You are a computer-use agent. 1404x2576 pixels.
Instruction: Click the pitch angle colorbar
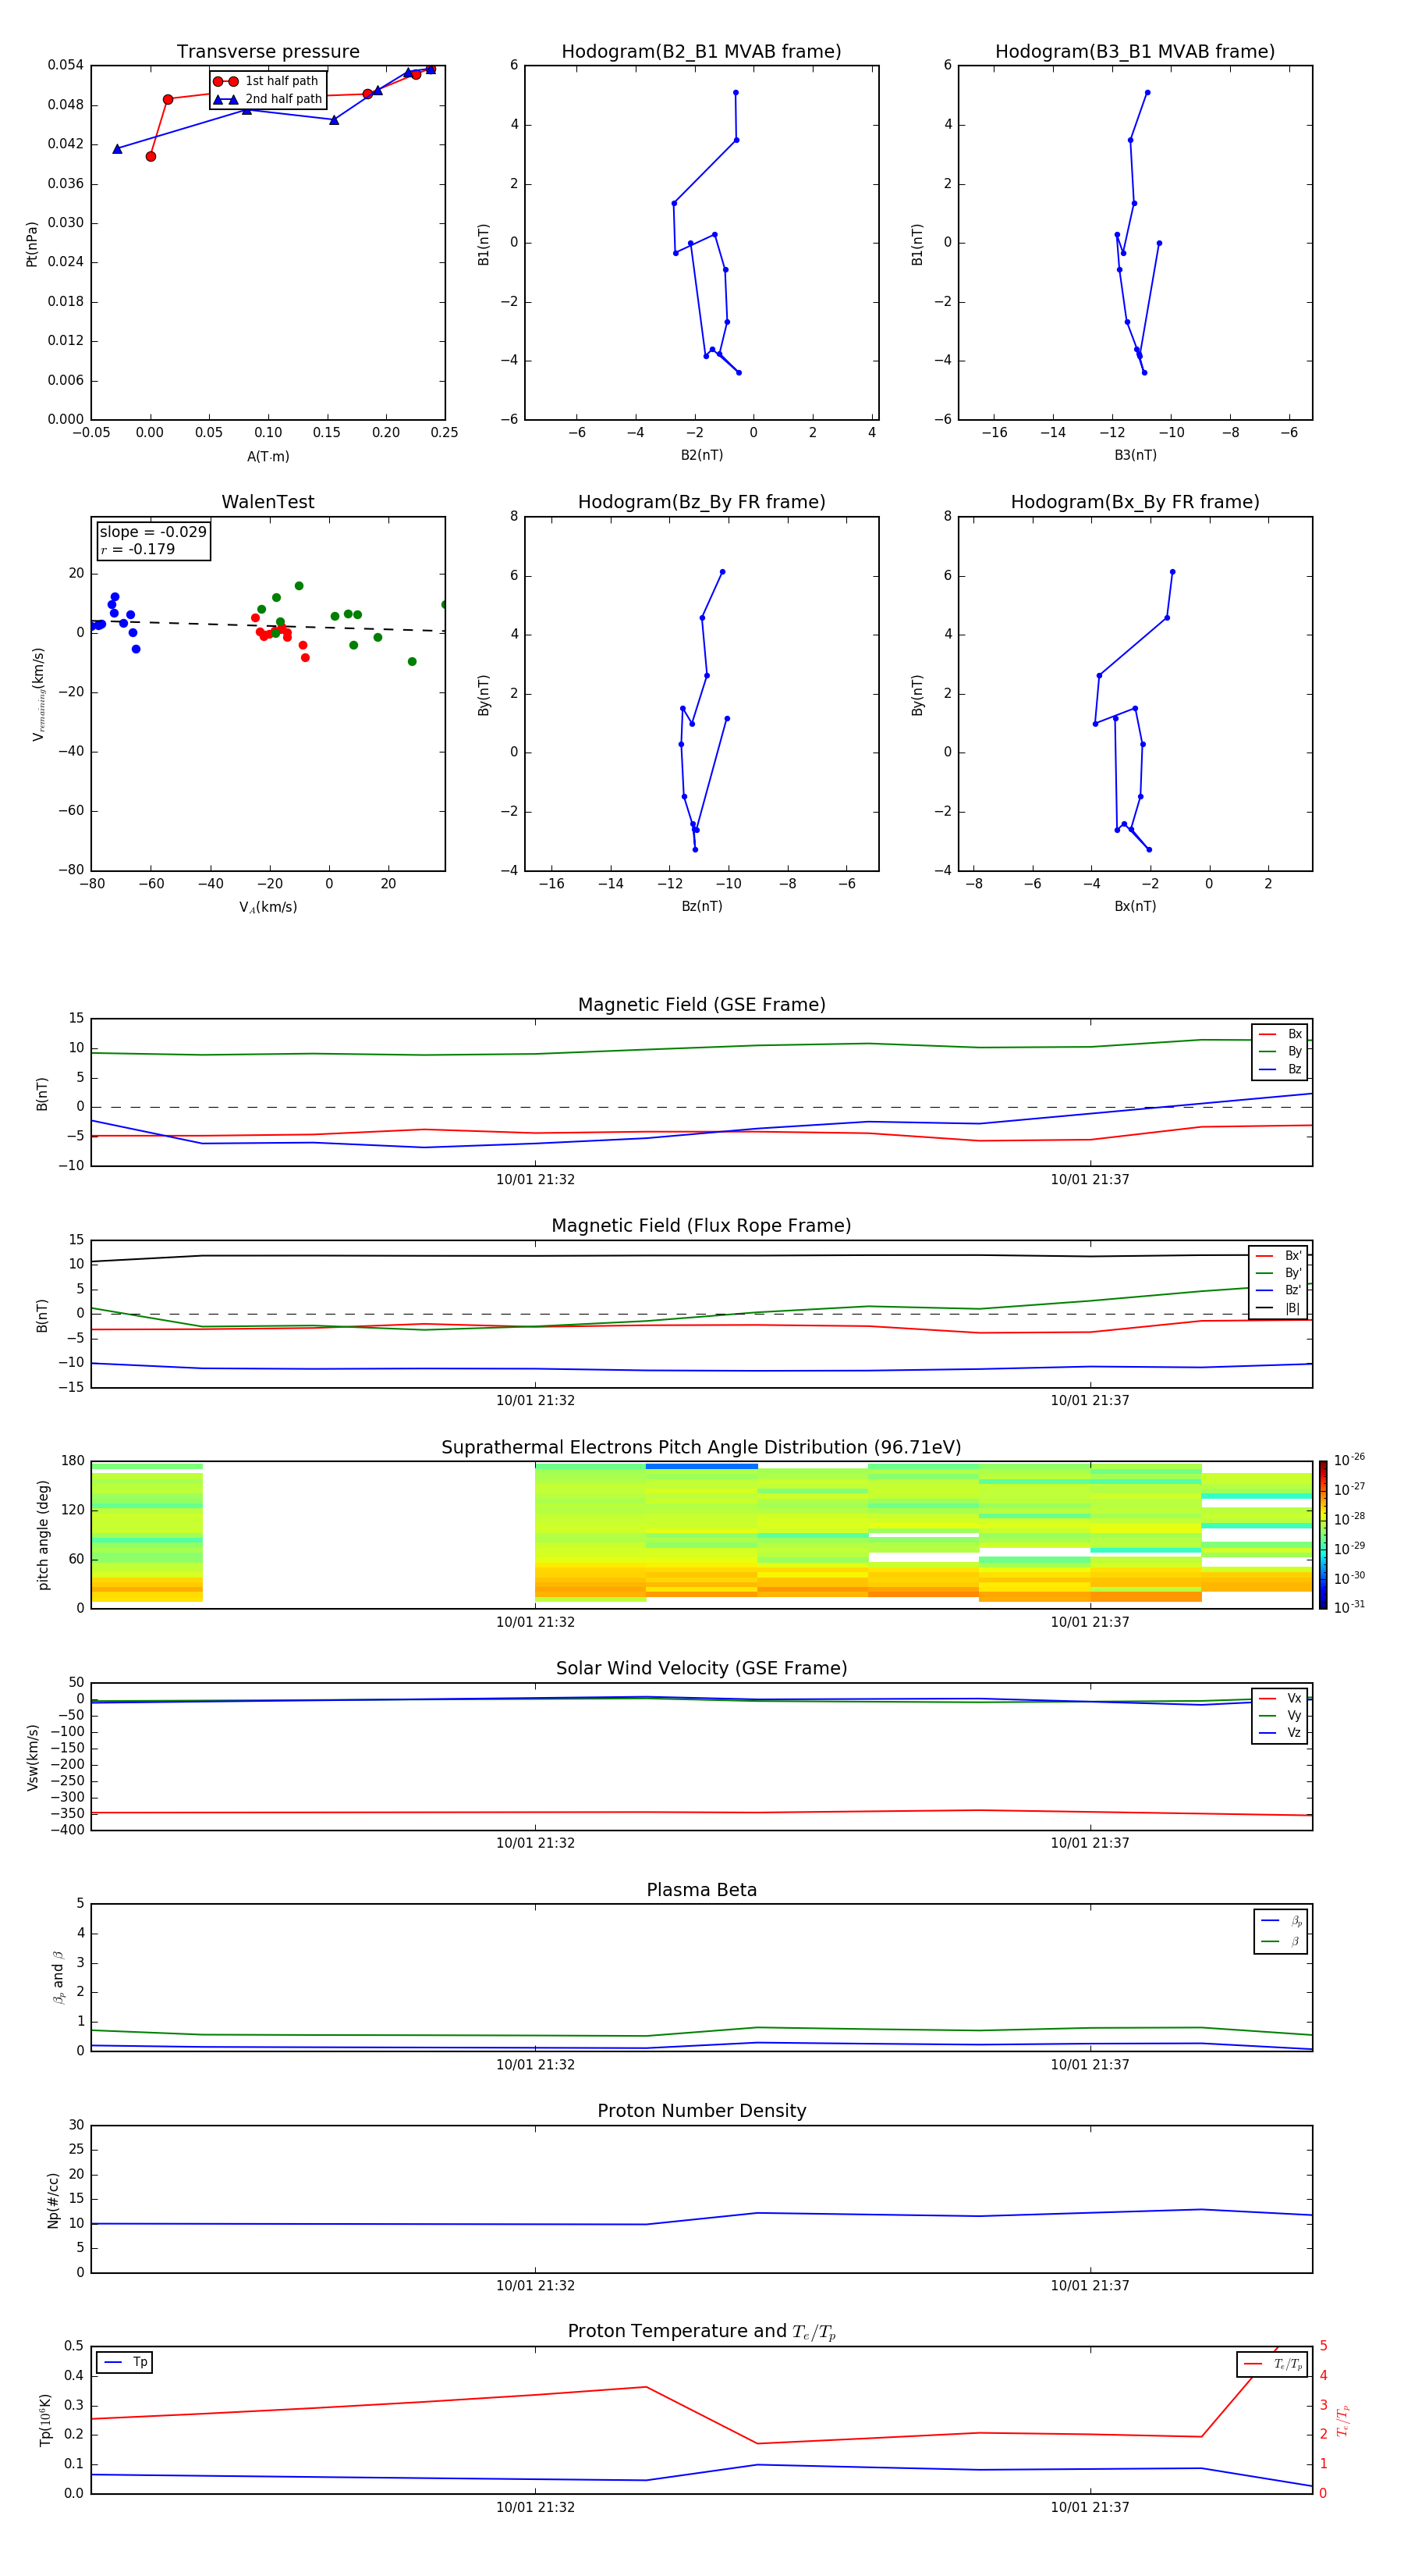click(1322, 1535)
